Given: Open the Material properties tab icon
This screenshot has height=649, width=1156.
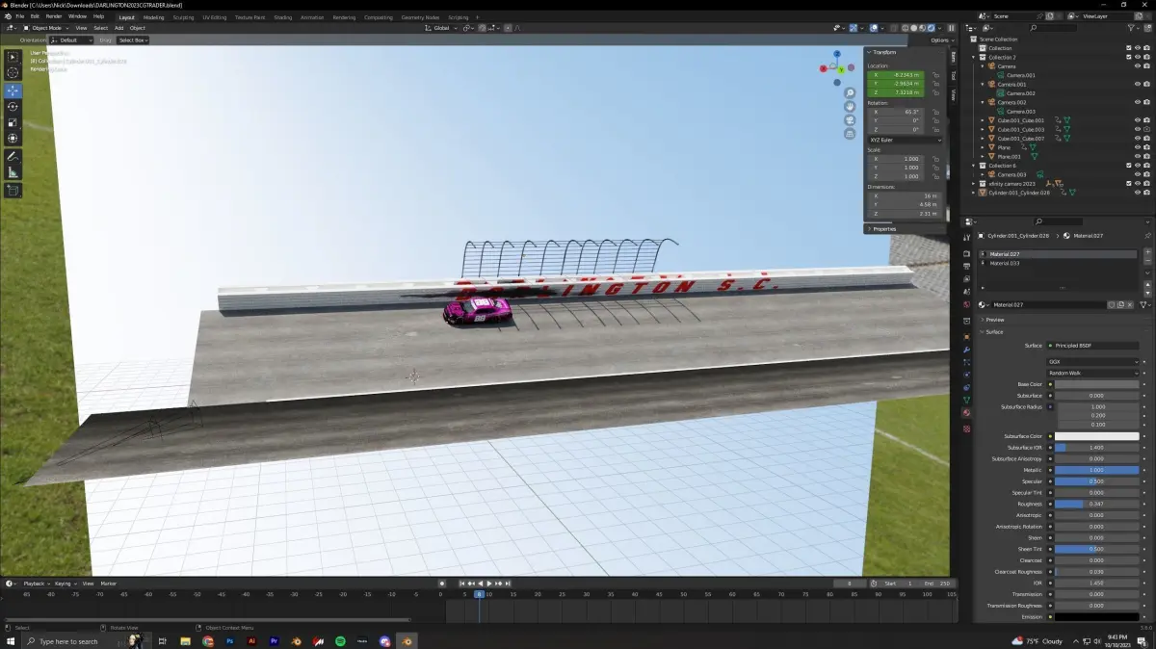Looking at the screenshot, I should [967, 413].
